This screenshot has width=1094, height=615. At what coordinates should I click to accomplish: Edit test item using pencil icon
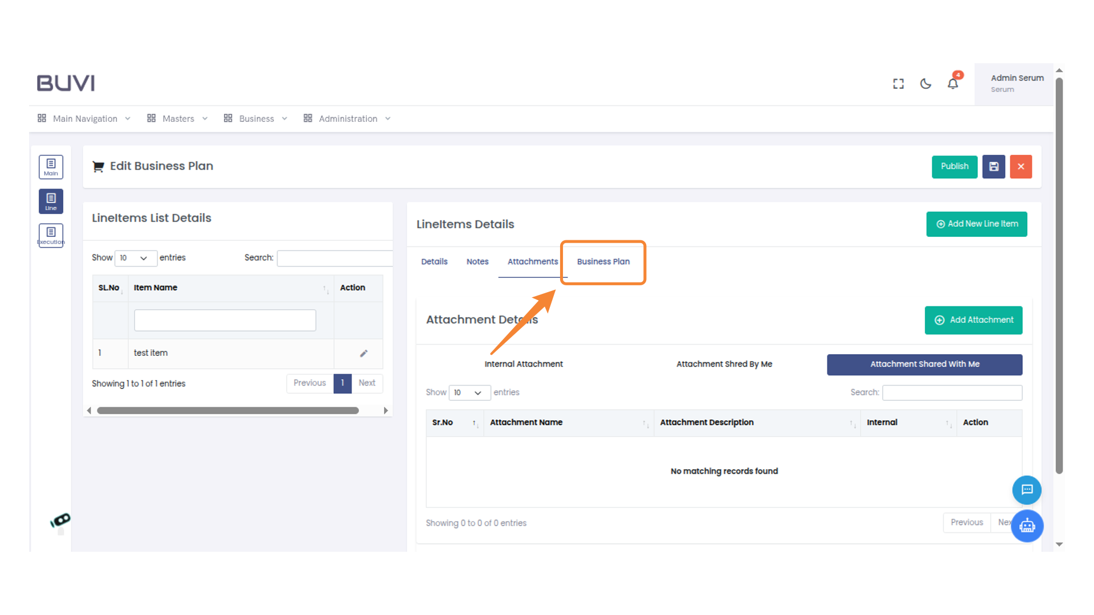tap(364, 353)
